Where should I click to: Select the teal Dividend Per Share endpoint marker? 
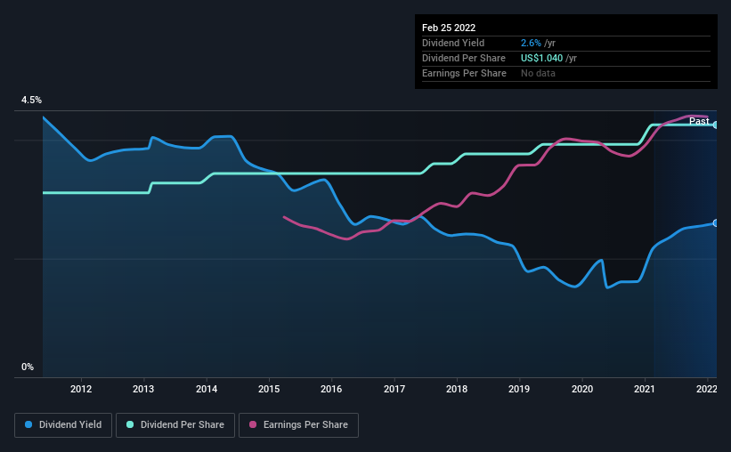click(x=715, y=125)
